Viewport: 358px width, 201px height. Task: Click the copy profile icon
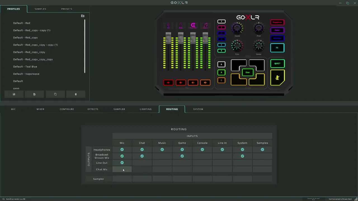click(x=55, y=94)
